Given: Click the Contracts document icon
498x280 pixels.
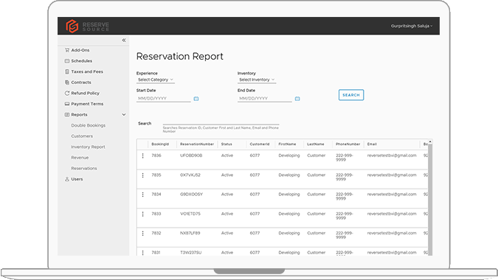Looking at the screenshot, I should pos(67,83).
